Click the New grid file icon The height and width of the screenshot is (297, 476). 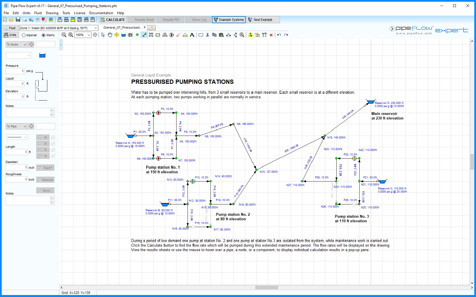pos(5,20)
